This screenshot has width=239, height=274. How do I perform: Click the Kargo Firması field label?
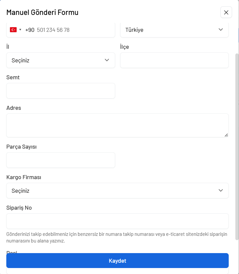click(24, 177)
